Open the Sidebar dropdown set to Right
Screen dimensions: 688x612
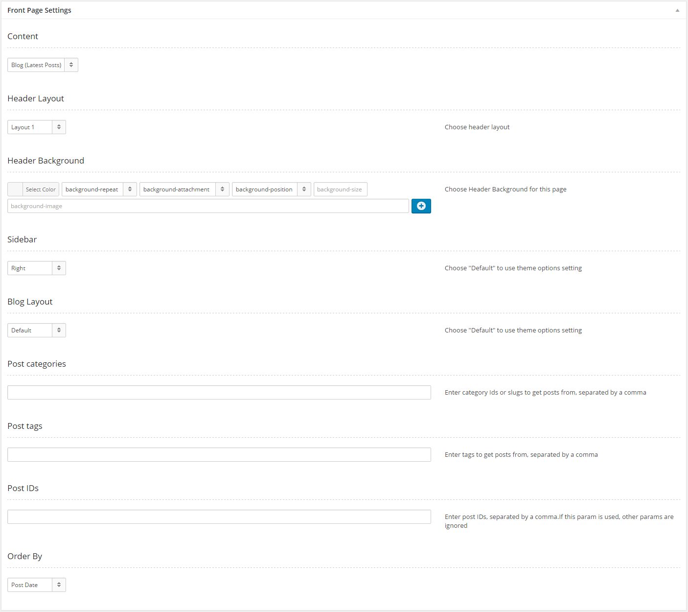37,268
